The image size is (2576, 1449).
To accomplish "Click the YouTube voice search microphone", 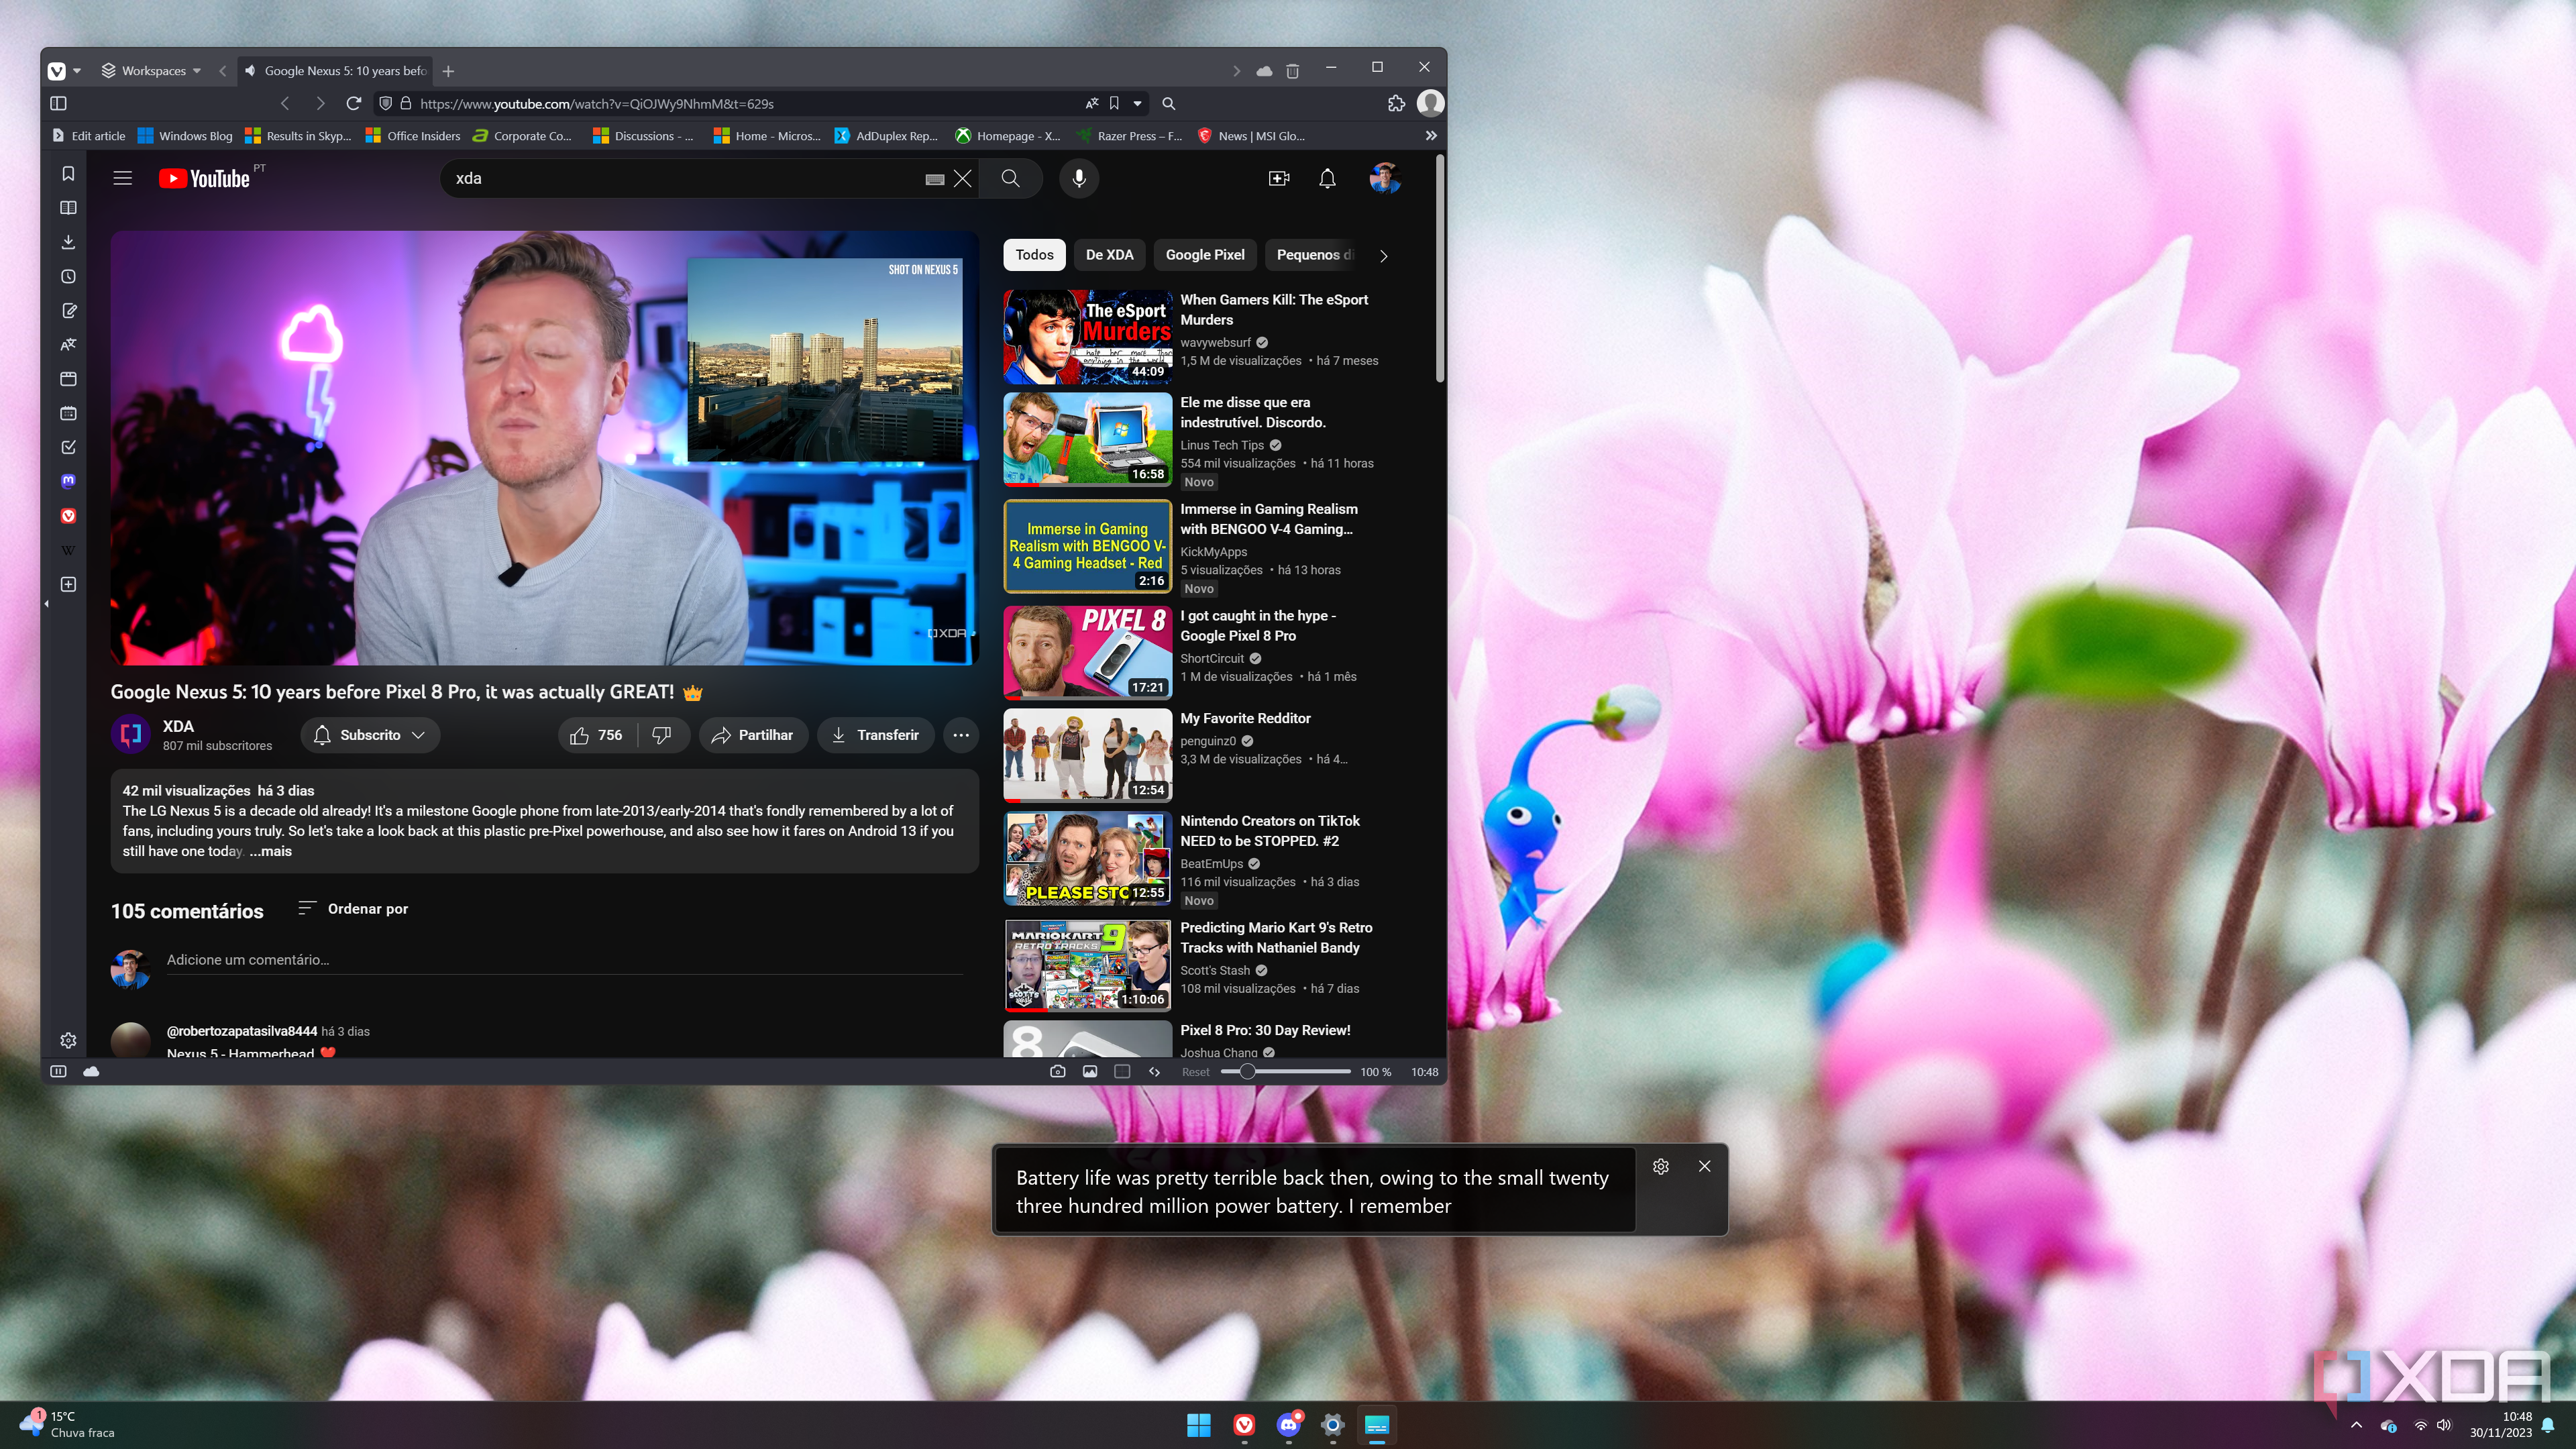I will 1078,179.
